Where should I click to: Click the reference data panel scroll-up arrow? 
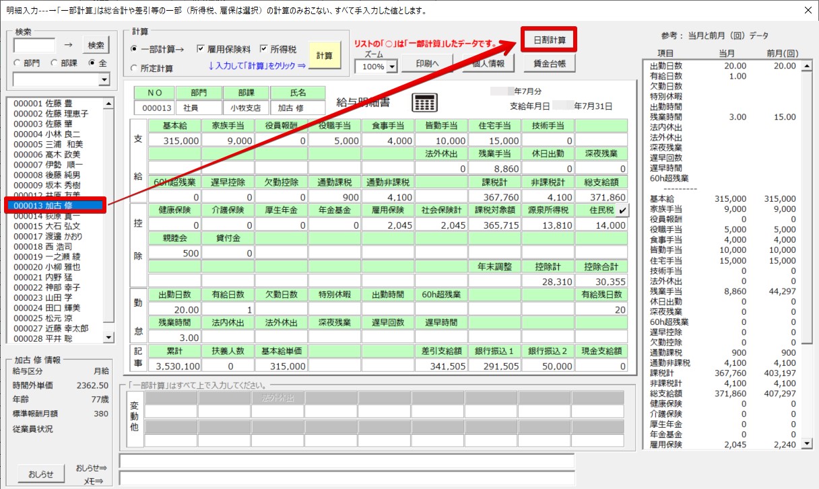click(807, 66)
